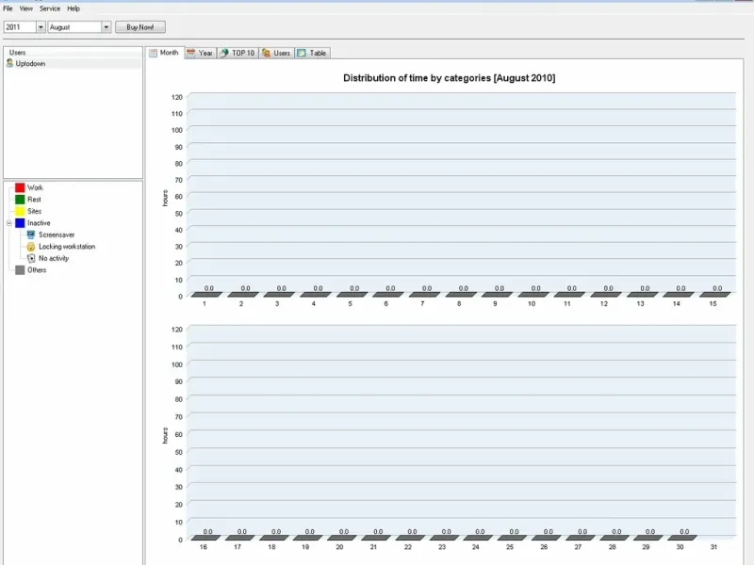
Task: Click the Year tab calendar icon
Action: click(191, 54)
